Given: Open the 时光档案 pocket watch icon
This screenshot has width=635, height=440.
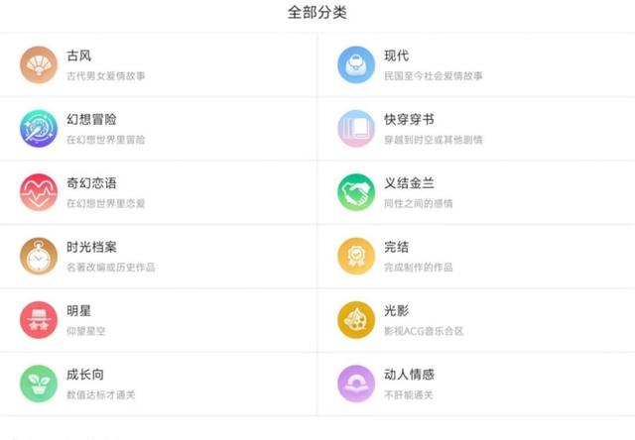Looking at the screenshot, I should [39, 256].
